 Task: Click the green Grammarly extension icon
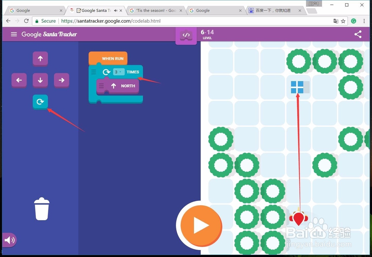[353, 21]
